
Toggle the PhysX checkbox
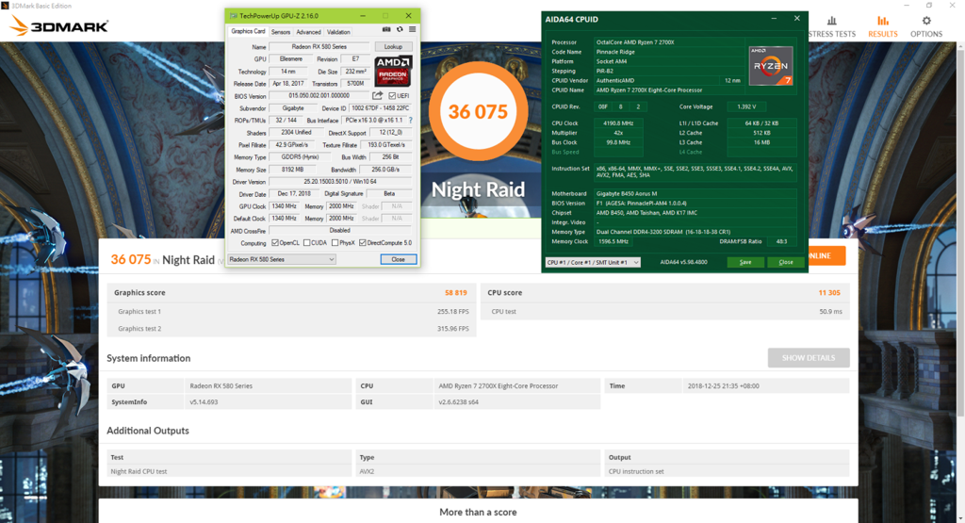pyautogui.click(x=335, y=243)
